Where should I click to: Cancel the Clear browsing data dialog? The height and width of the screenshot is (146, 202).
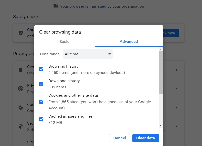(120, 138)
